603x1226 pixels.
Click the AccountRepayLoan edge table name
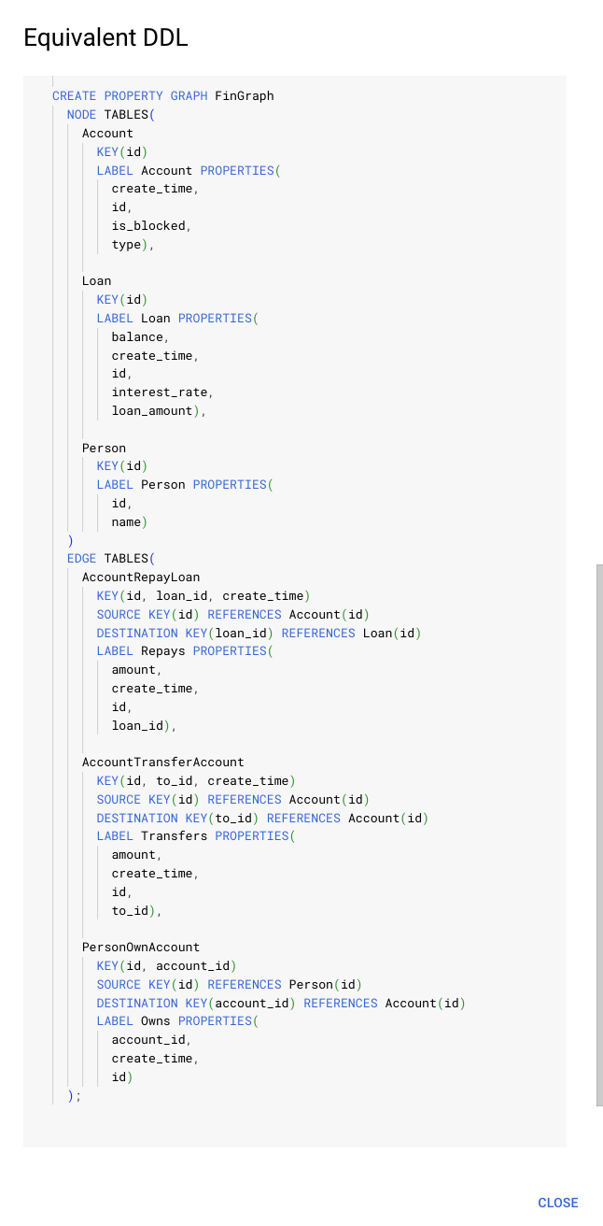(x=141, y=577)
